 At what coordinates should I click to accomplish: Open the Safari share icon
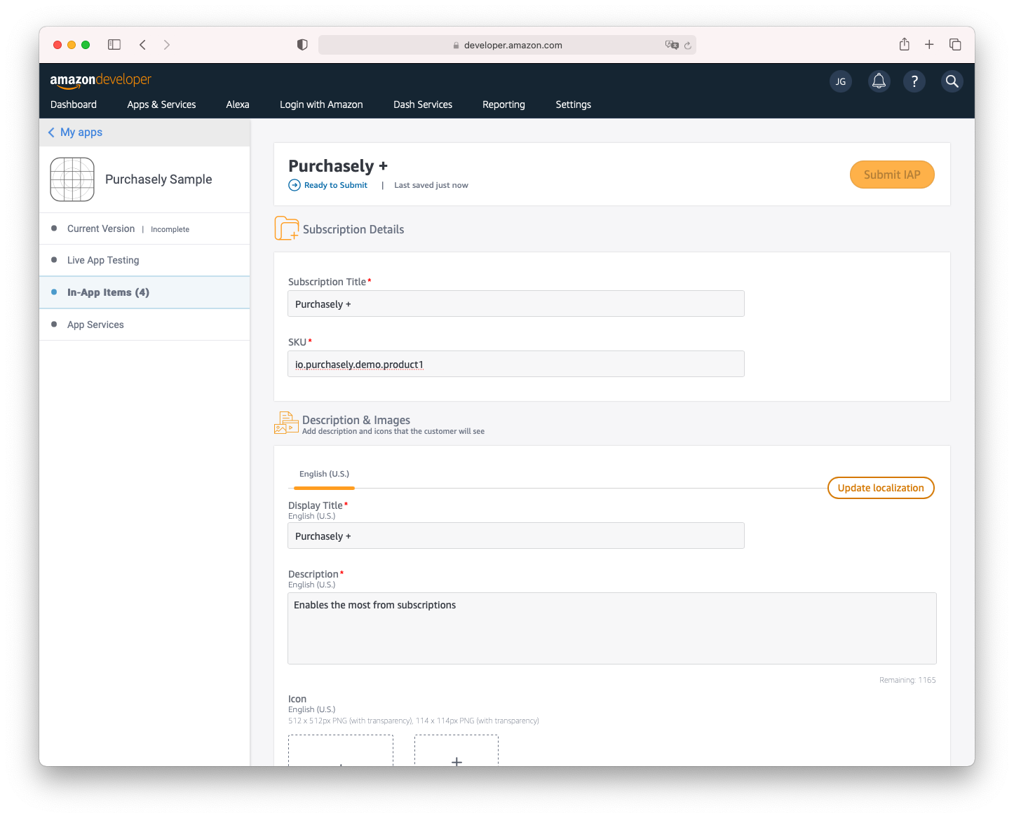[x=905, y=44]
